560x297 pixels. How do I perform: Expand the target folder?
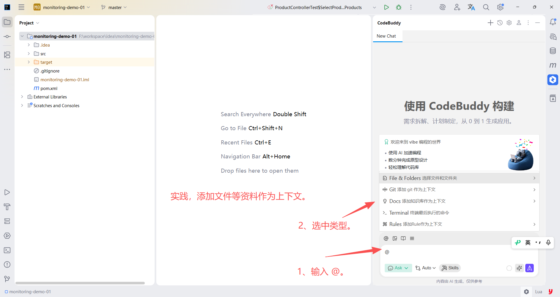[29, 62]
